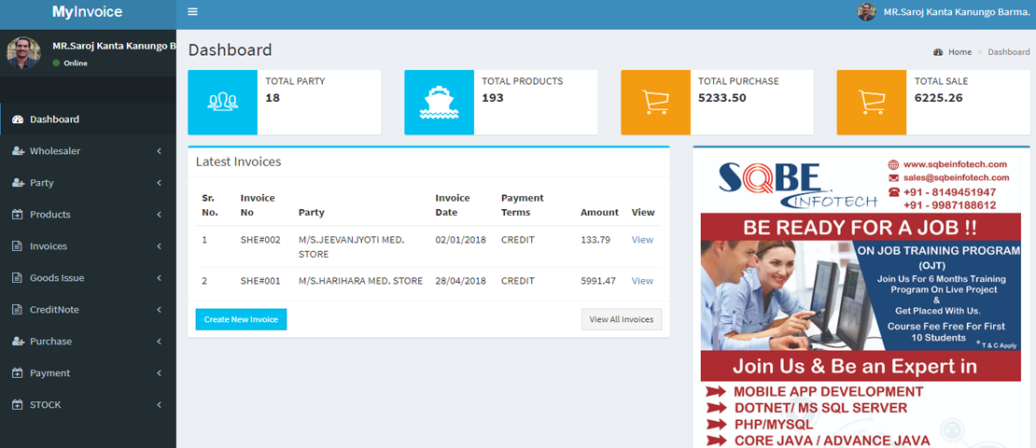Screen dimensions: 1036x448
Task: Expand the Payment menu chevron
Action: coord(160,373)
